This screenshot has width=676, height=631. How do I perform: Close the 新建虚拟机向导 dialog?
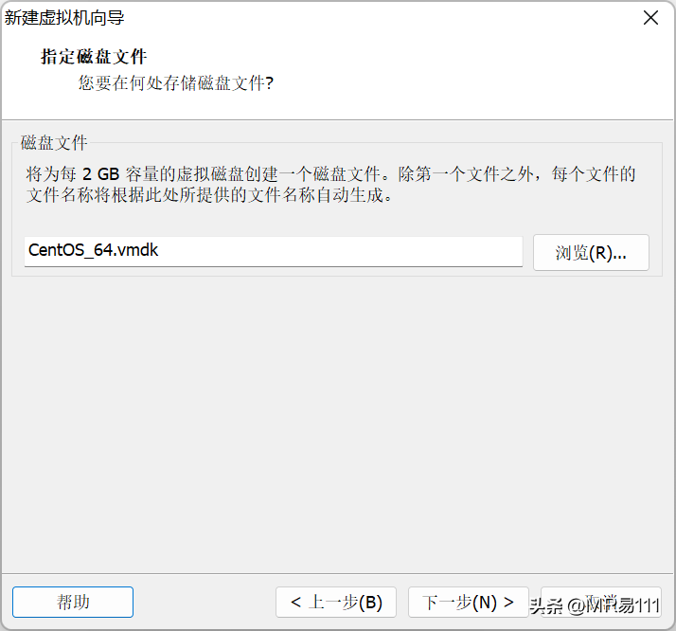pos(650,18)
